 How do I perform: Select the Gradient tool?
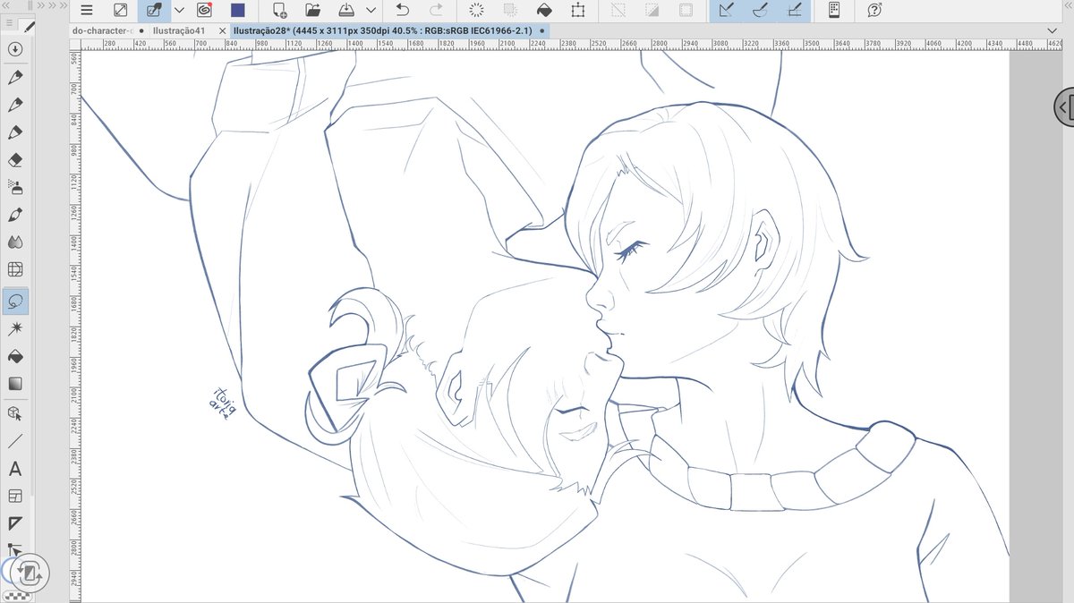click(15, 384)
